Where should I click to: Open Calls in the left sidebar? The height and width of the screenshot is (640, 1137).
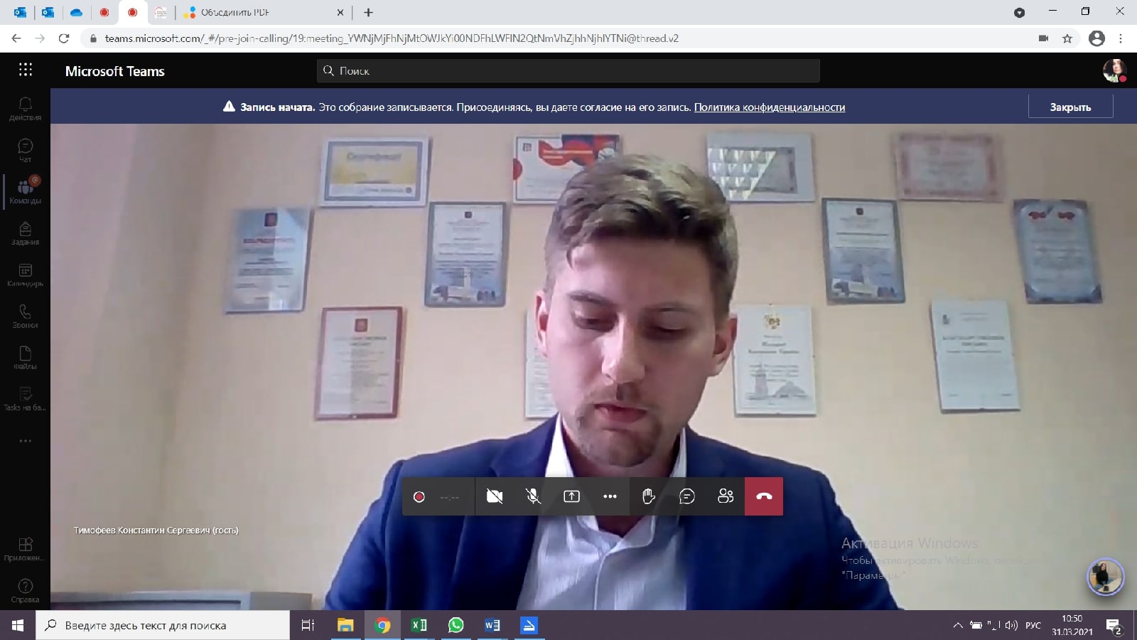[x=25, y=316]
